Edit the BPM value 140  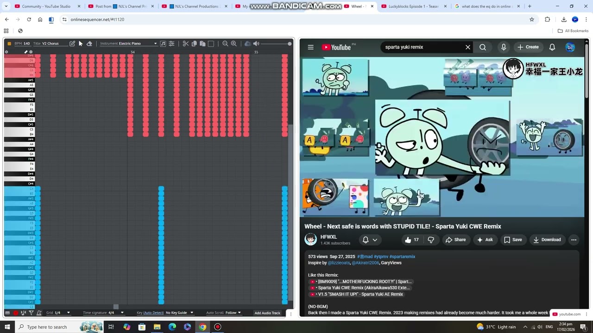pos(27,43)
